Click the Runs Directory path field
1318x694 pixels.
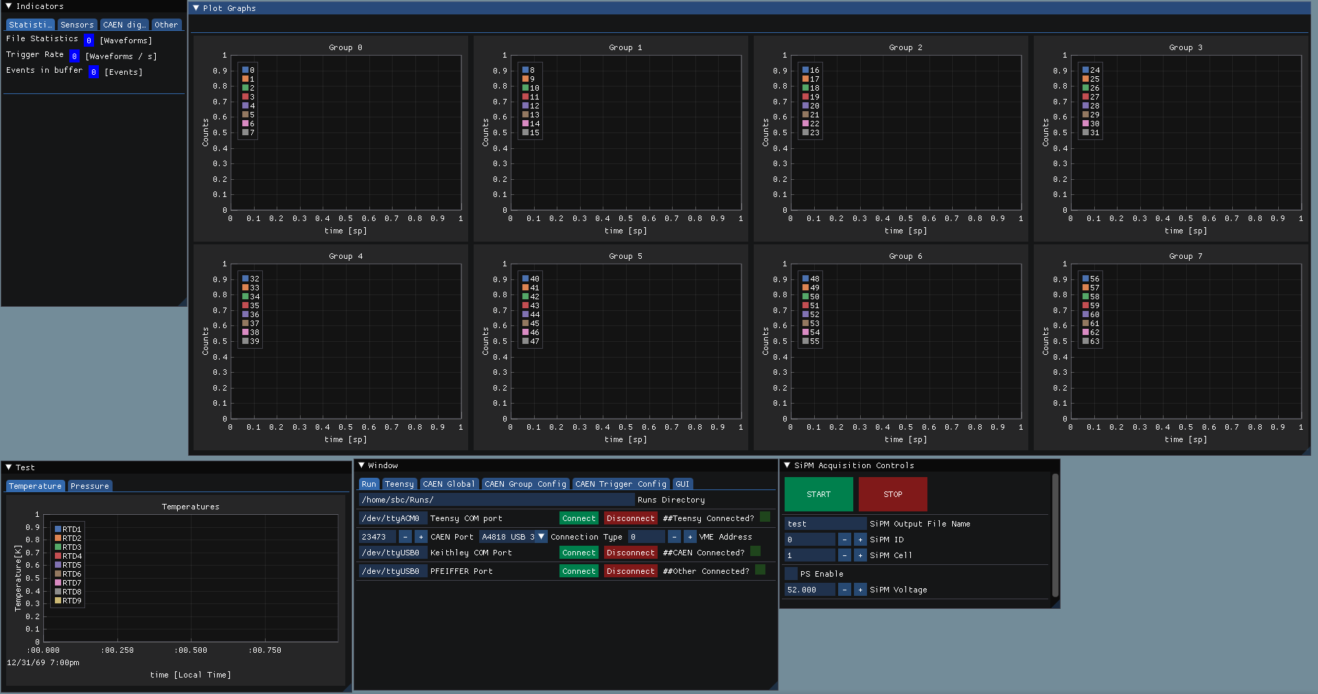496,500
